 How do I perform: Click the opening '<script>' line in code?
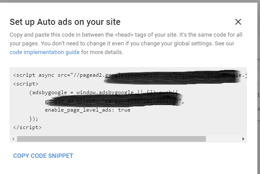coord(26,84)
